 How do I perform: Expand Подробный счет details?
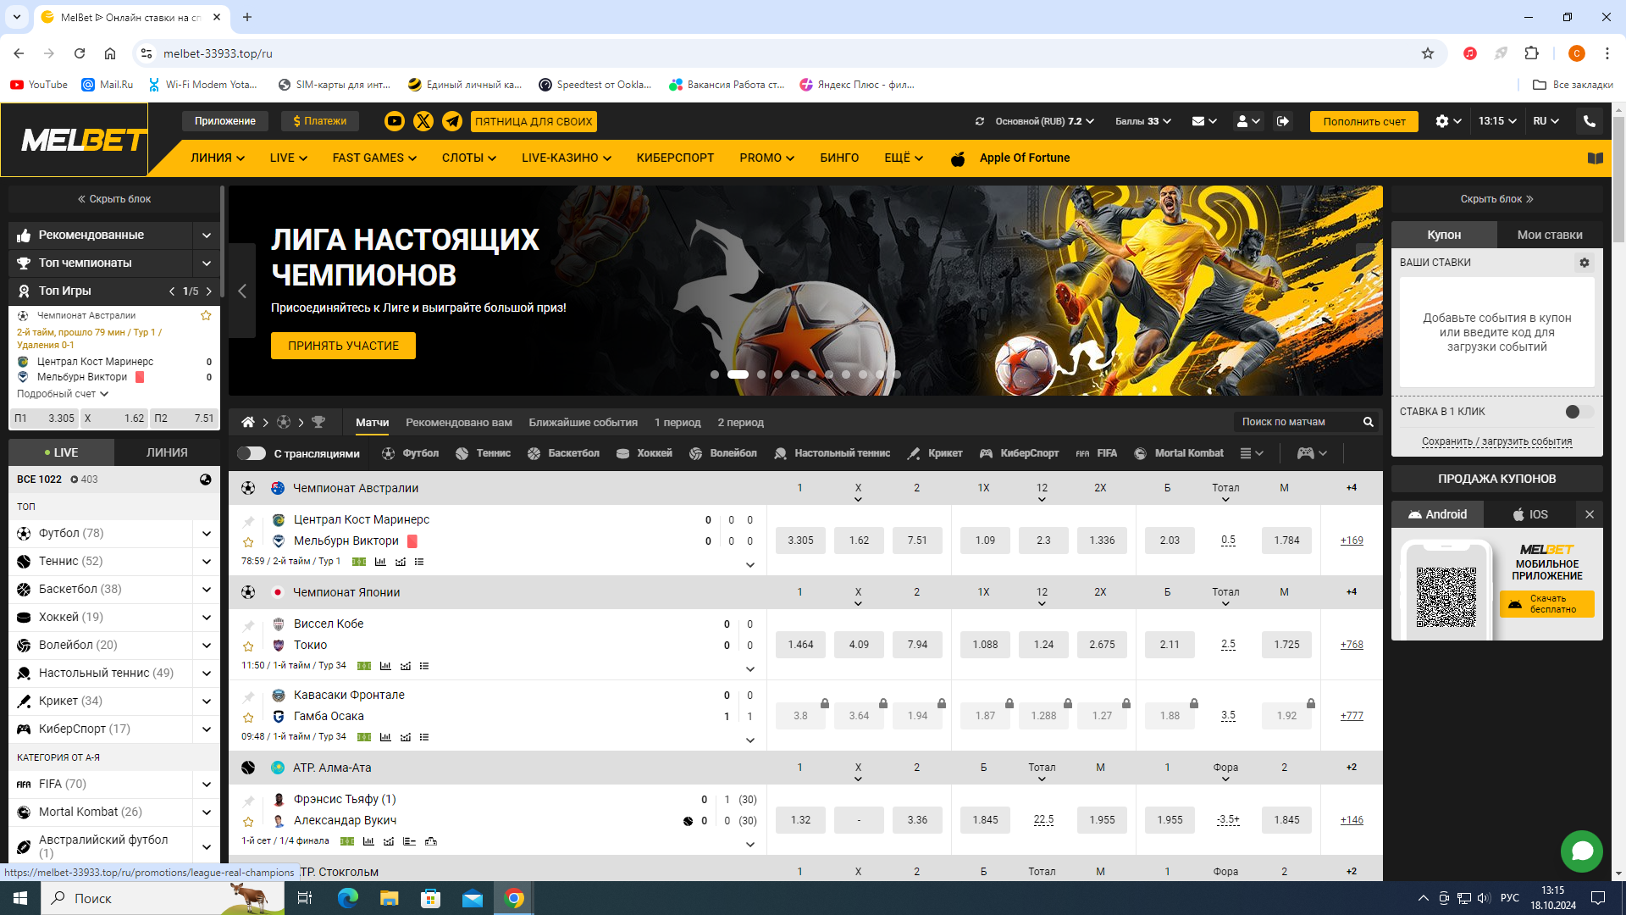[63, 394]
